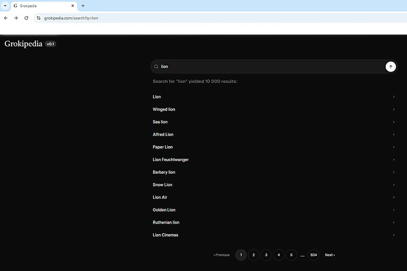This screenshot has width=407, height=271.
Task: Click the chevron beside Winged lion result
Action: click(393, 110)
